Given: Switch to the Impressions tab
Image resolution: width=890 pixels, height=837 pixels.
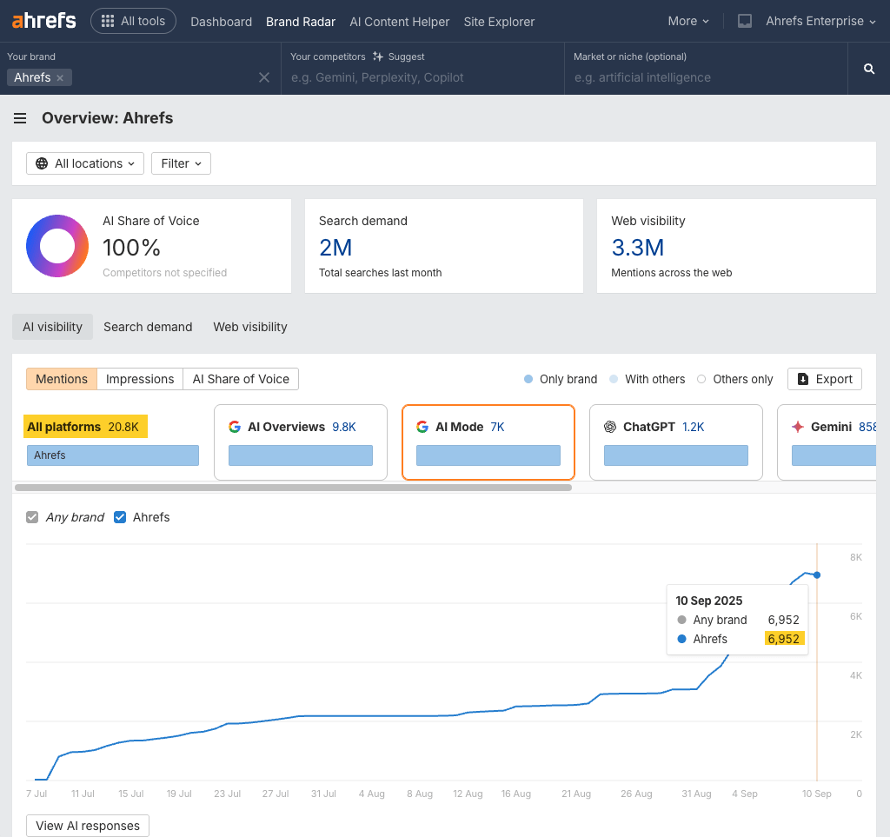Looking at the screenshot, I should click(140, 379).
